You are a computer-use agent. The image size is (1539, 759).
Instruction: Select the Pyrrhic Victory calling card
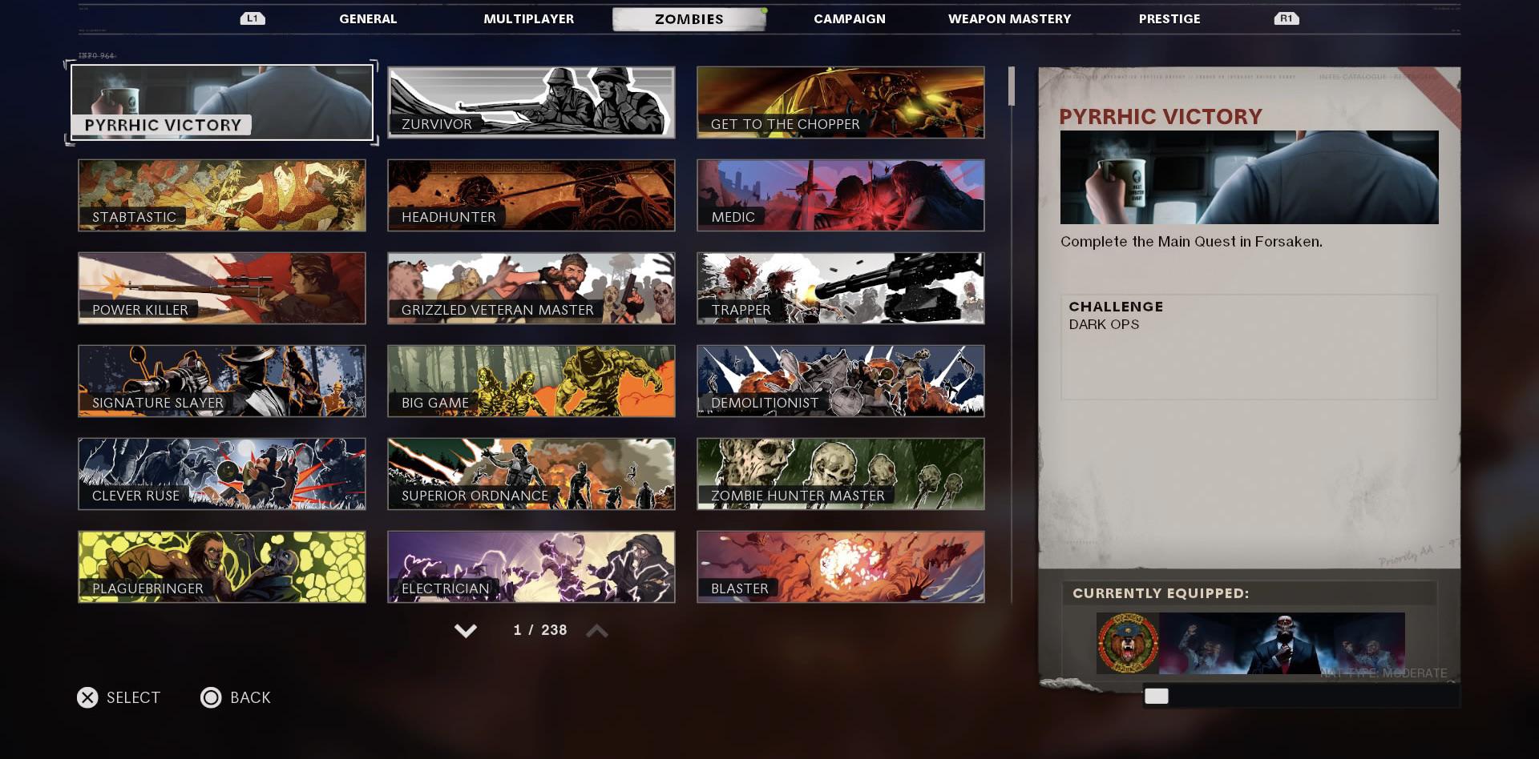click(x=222, y=102)
